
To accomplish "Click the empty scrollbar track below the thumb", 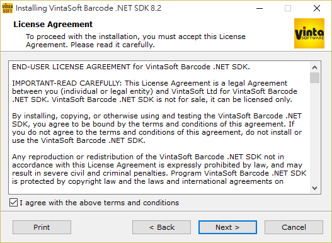I will [x=314, y=133].
